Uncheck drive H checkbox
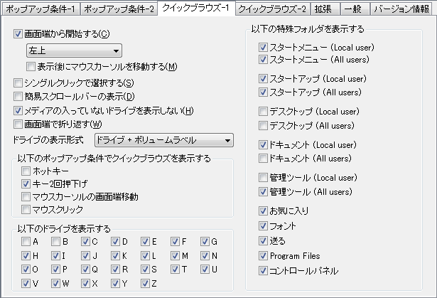Image resolution: width=437 pixels, height=298 pixels. pyautogui.click(x=26, y=255)
